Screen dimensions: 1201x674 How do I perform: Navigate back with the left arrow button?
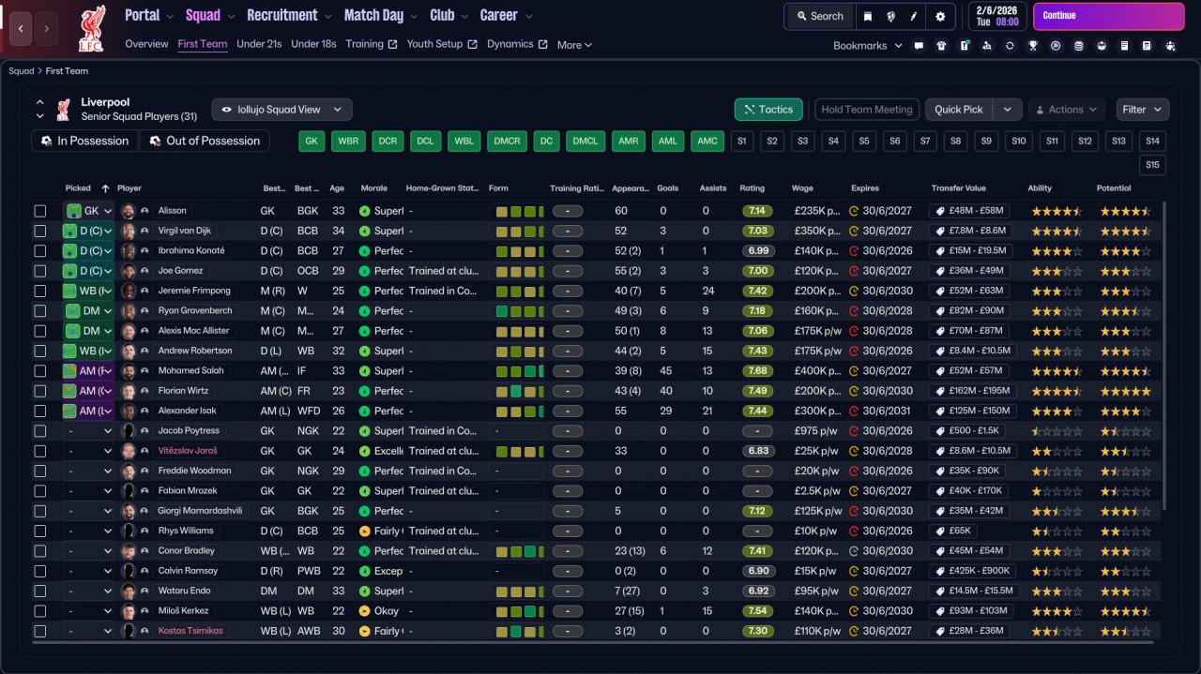coord(22,28)
